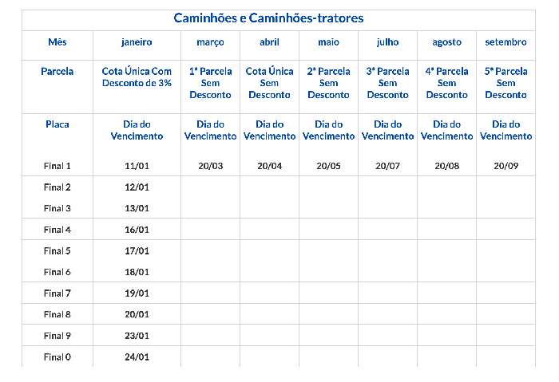559x382 pixels.
Task: Select the março month header
Action: (210, 42)
